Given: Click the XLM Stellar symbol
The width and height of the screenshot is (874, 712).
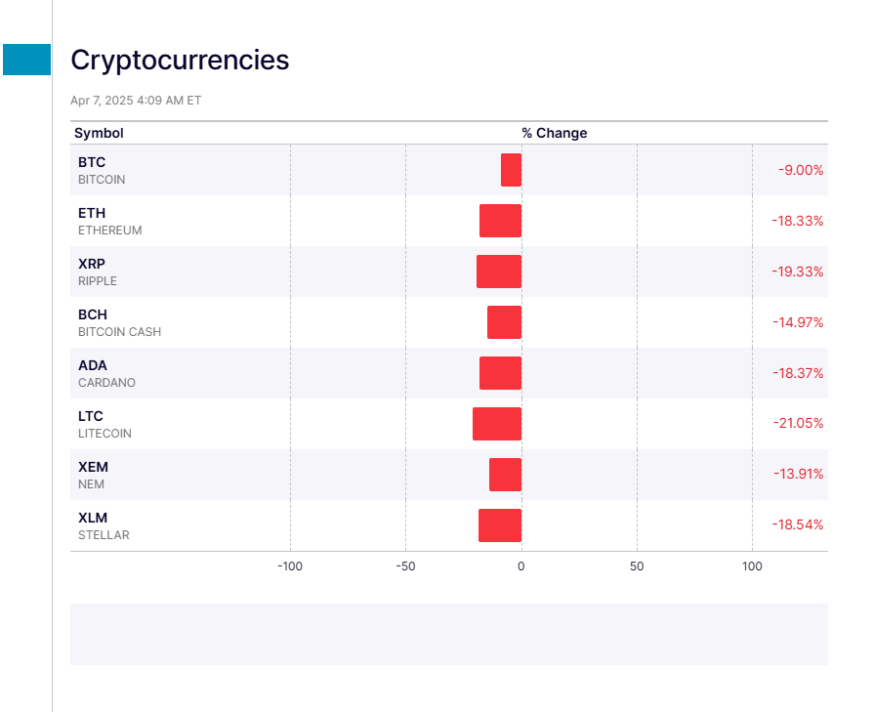Looking at the screenshot, I should coord(93,518).
